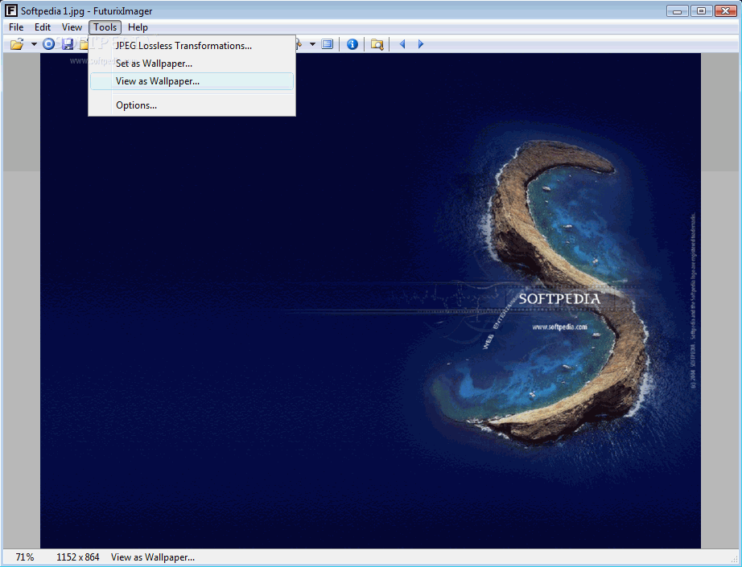Click the fullscreen view toolbar icon
This screenshot has height=567, width=742.
click(x=327, y=44)
